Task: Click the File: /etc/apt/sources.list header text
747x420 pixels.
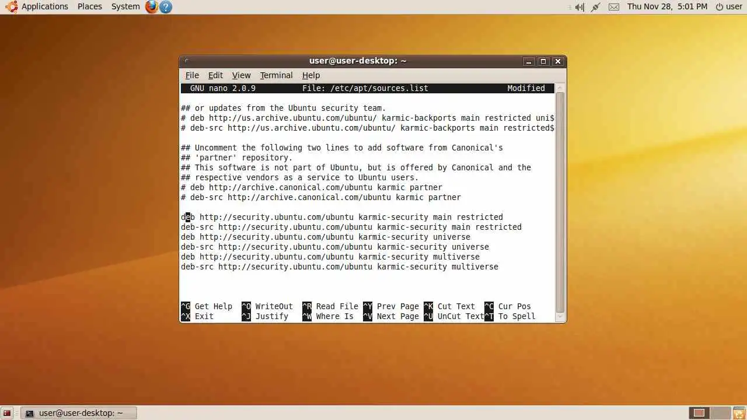Action: coord(365,88)
